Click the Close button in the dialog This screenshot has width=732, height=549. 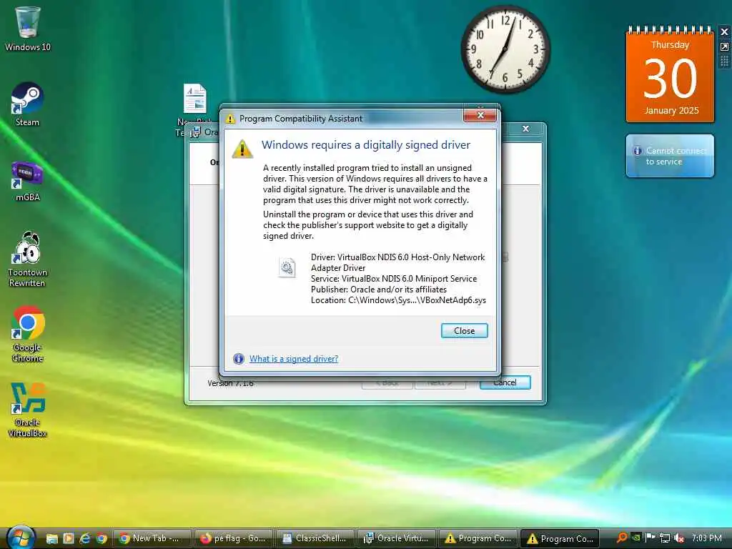[x=464, y=330]
